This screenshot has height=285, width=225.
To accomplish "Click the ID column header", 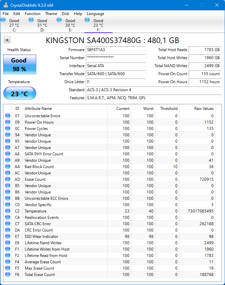I will [x=17, y=109].
